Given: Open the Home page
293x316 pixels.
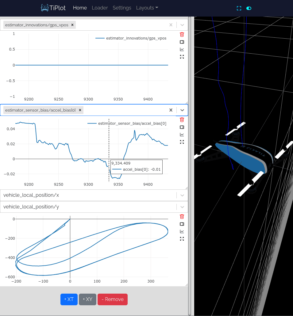Looking at the screenshot, I should point(80,8).
